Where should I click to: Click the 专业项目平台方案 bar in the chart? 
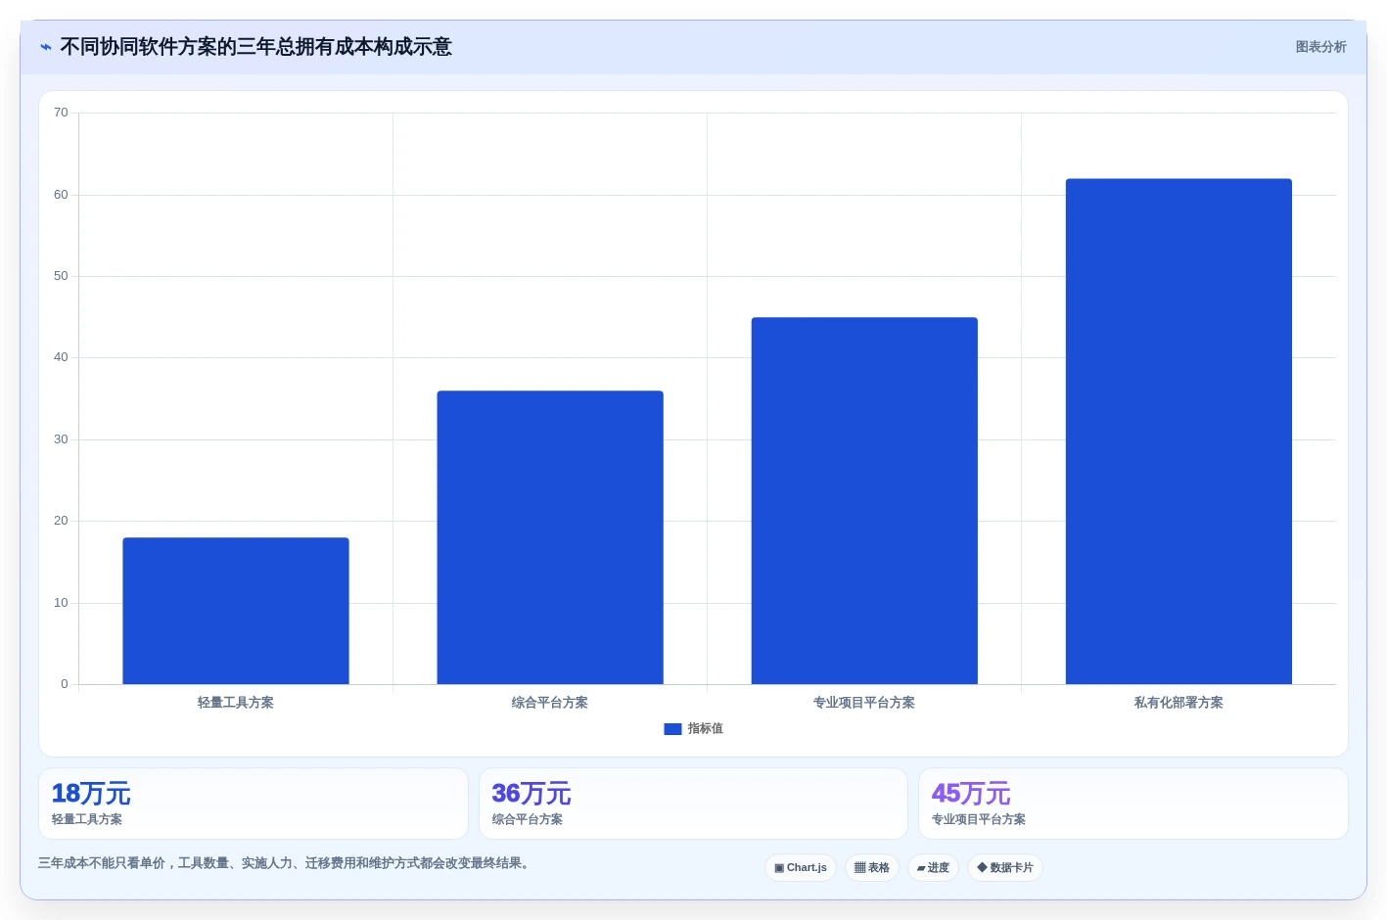click(x=864, y=500)
